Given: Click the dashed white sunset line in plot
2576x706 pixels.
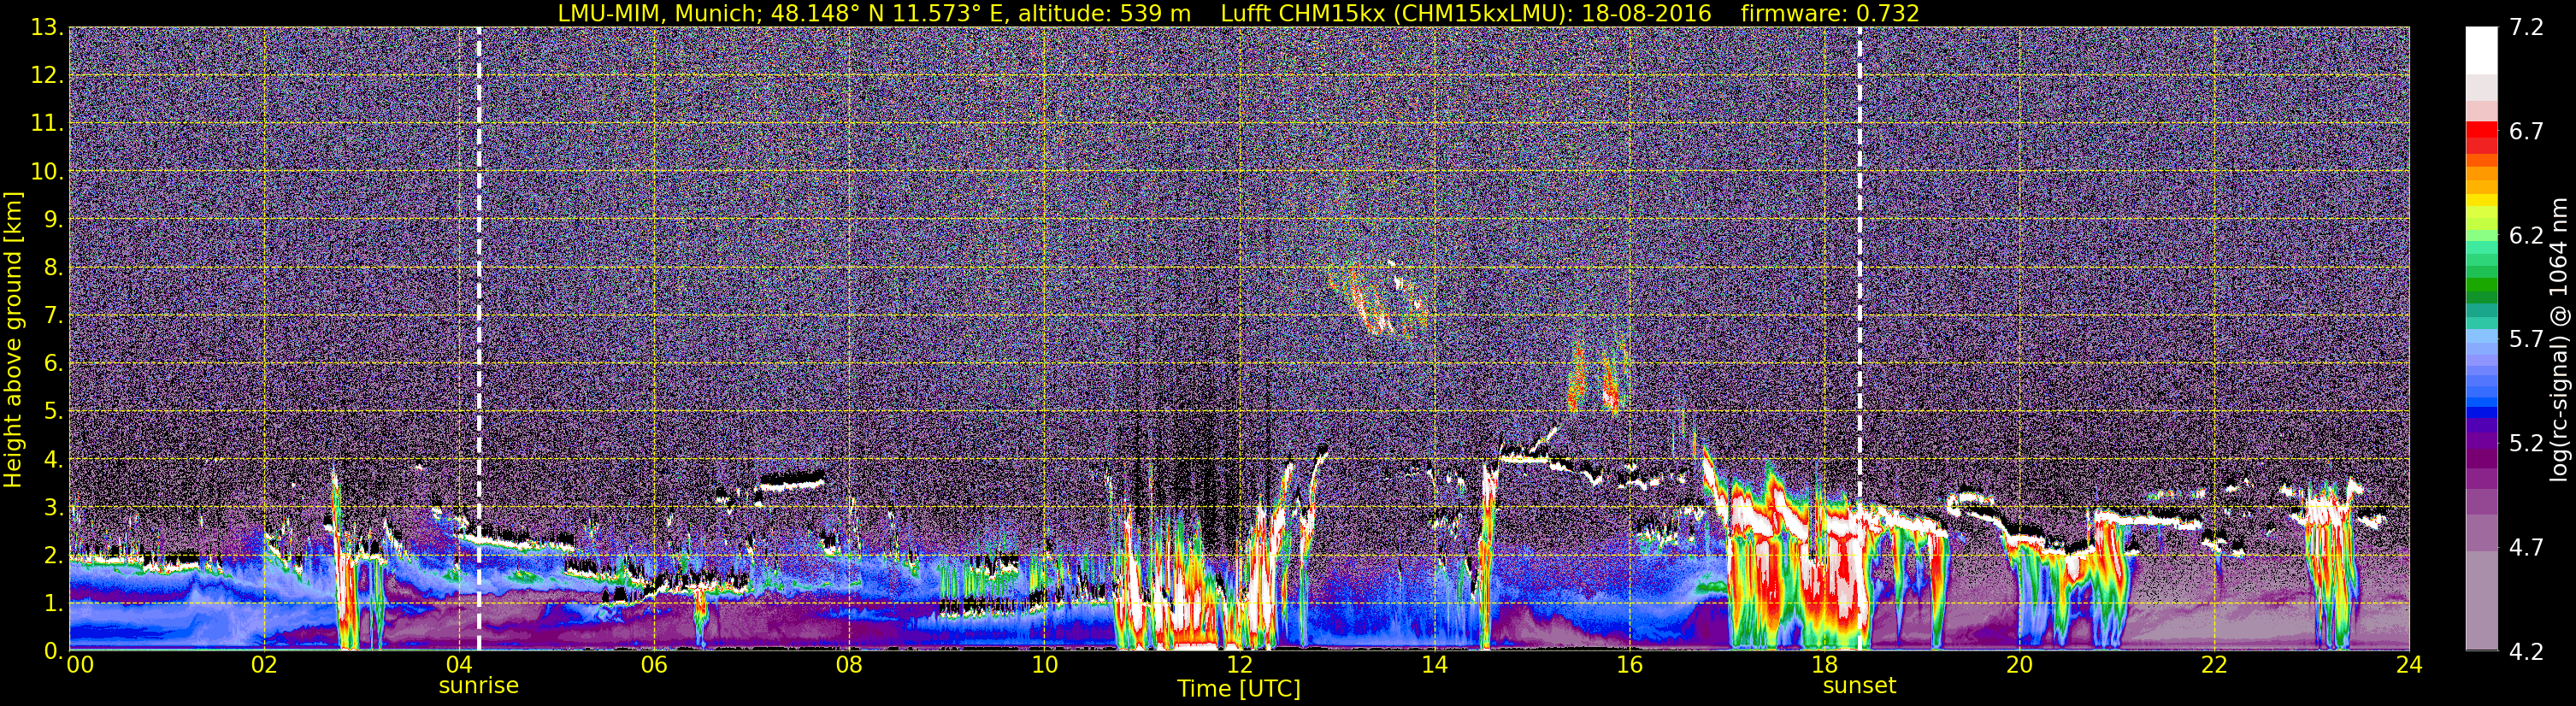Looking at the screenshot, I should click(x=1860, y=339).
